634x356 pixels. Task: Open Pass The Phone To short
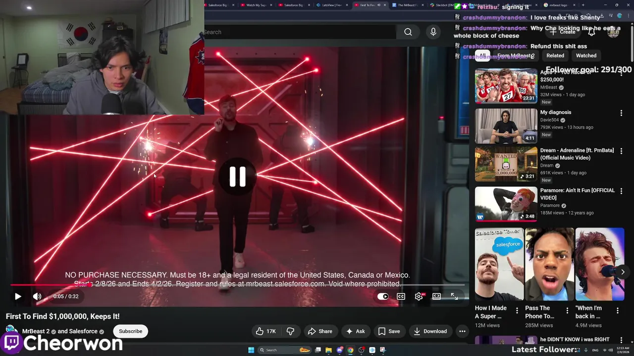click(x=550, y=264)
